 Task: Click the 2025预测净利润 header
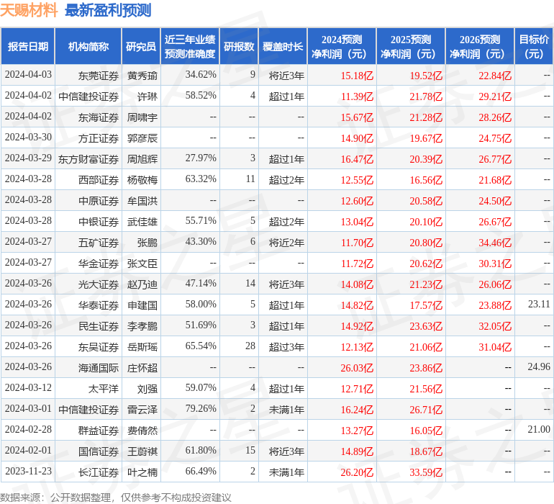pyautogui.click(x=411, y=46)
